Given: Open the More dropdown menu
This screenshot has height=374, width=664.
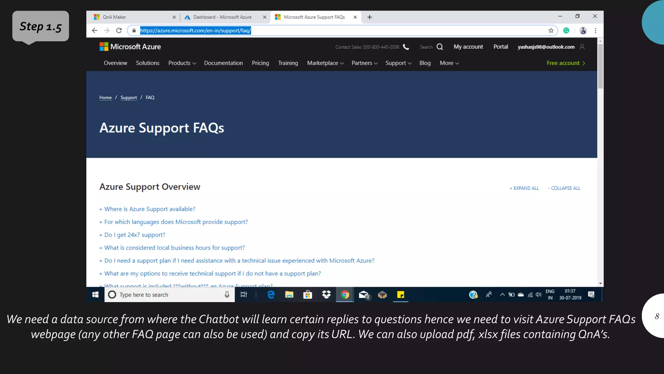Looking at the screenshot, I should (x=449, y=63).
